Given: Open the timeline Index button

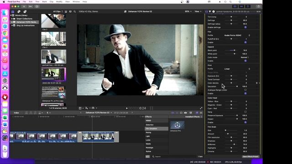Looking at the screenshot, I should pos(16,113).
